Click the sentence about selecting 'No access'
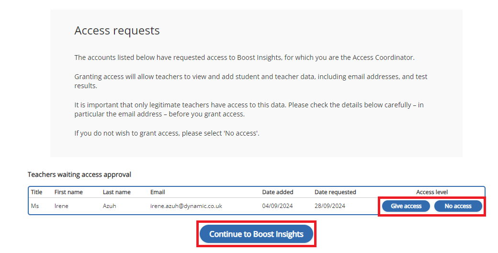This screenshot has width=498, height=253. [167, 133]
